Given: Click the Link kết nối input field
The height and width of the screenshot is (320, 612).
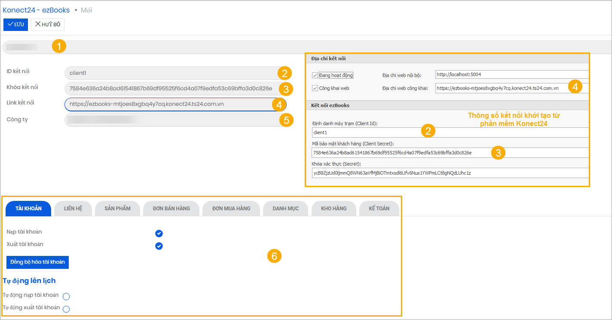Looking at the screenshot, I should coord(175,105).
